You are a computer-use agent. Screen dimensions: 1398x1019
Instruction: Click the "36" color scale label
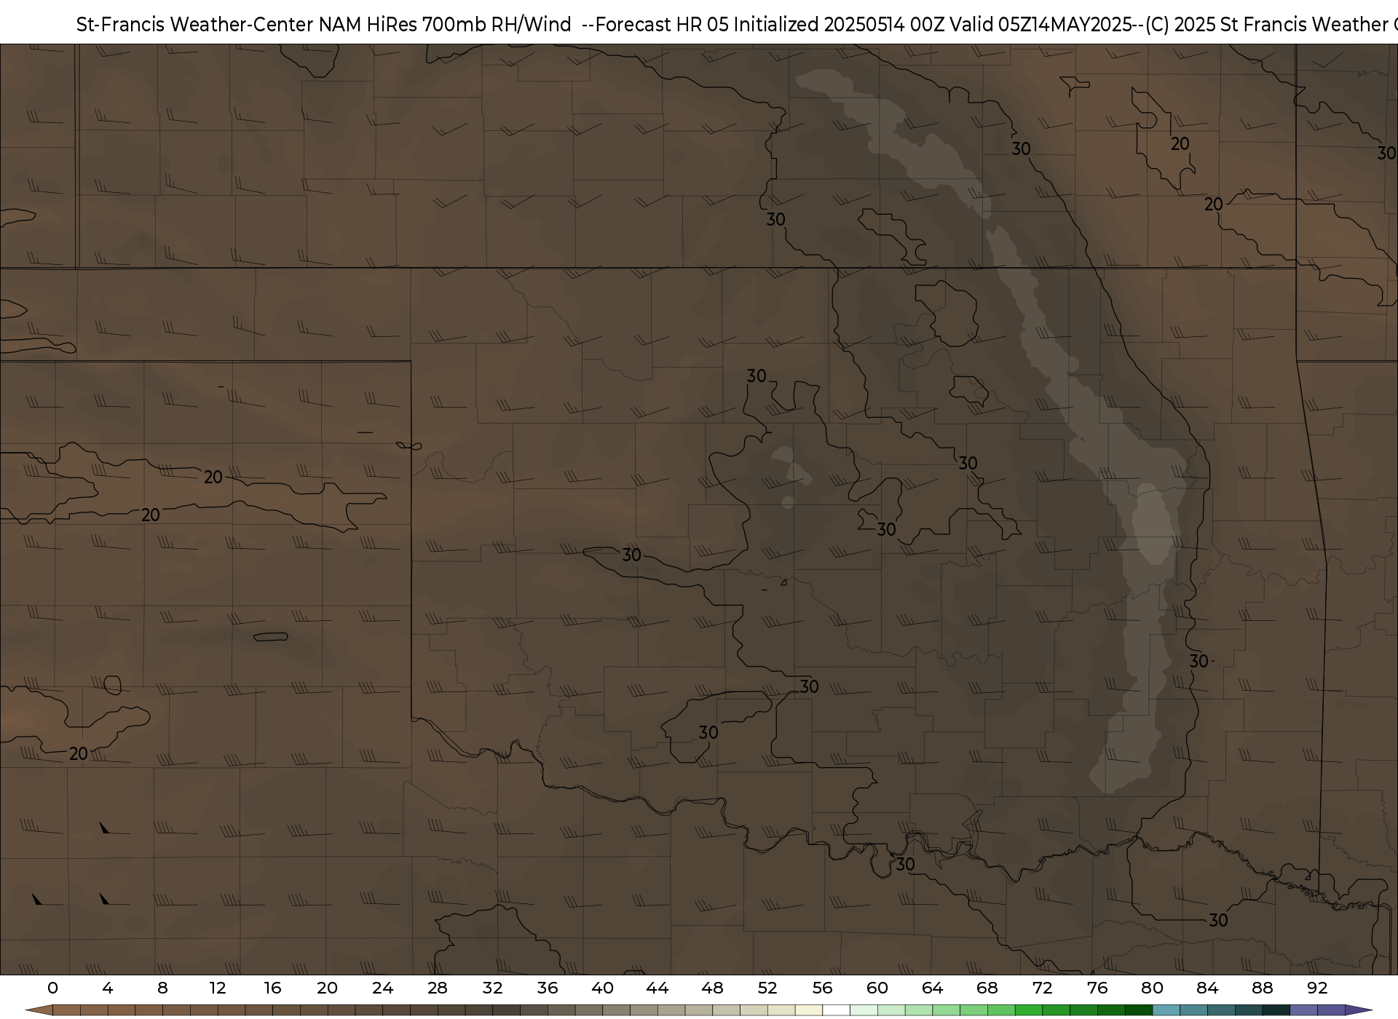coord(548,988)
